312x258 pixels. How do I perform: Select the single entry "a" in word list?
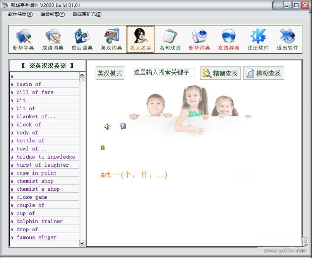(x=45, y=76)
